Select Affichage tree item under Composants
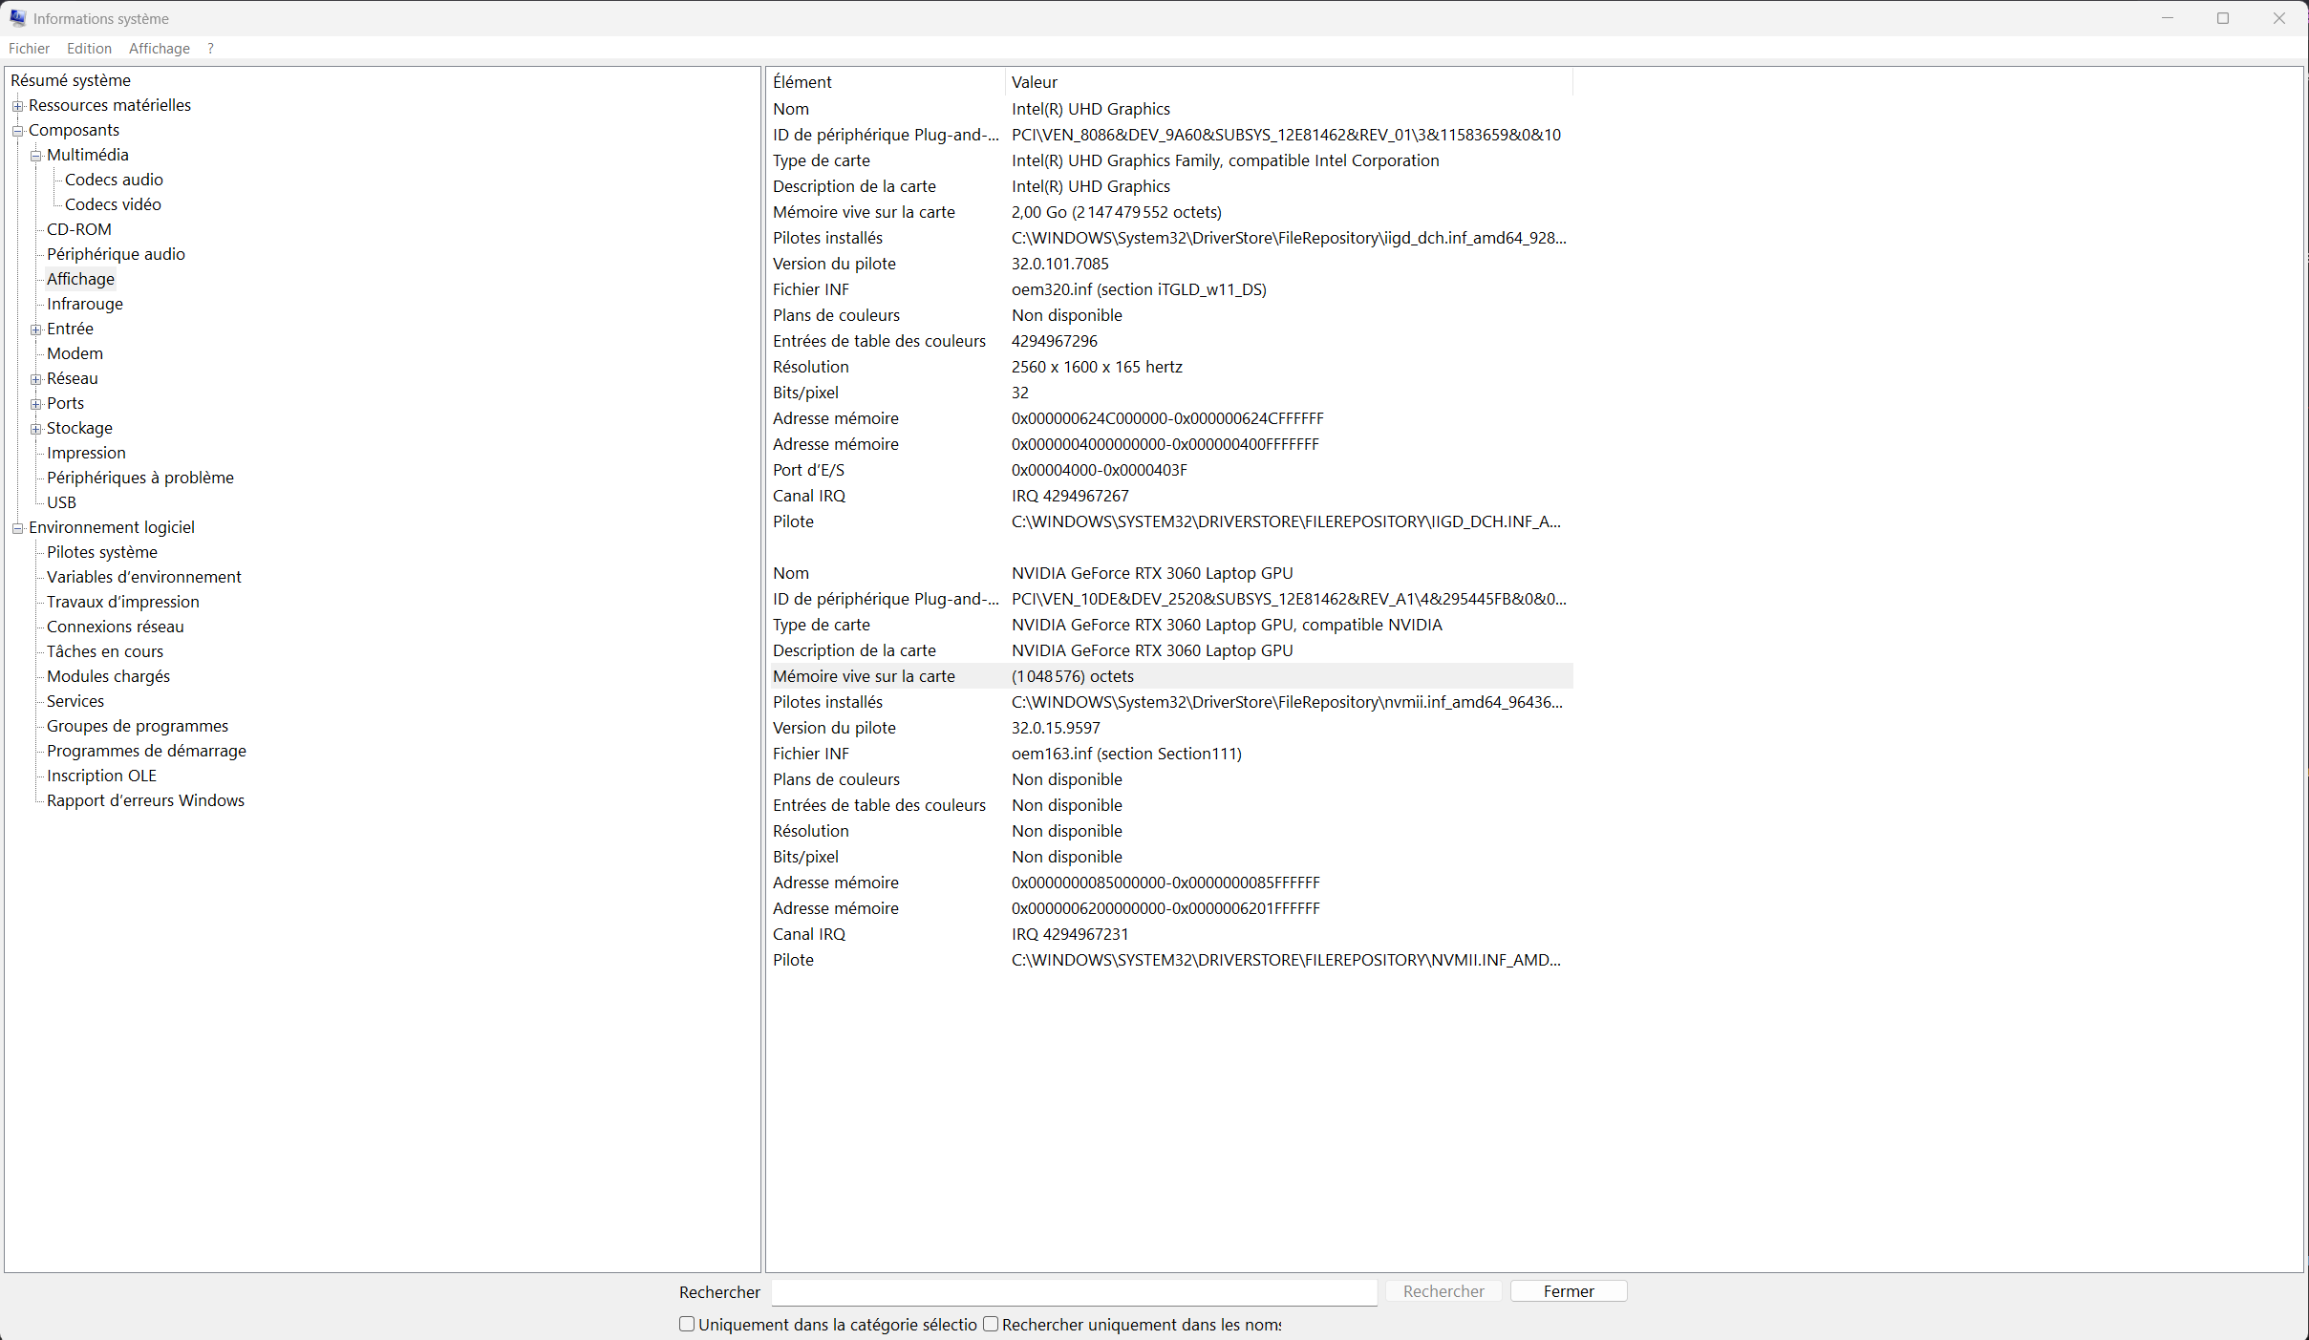 click(80, 279)
